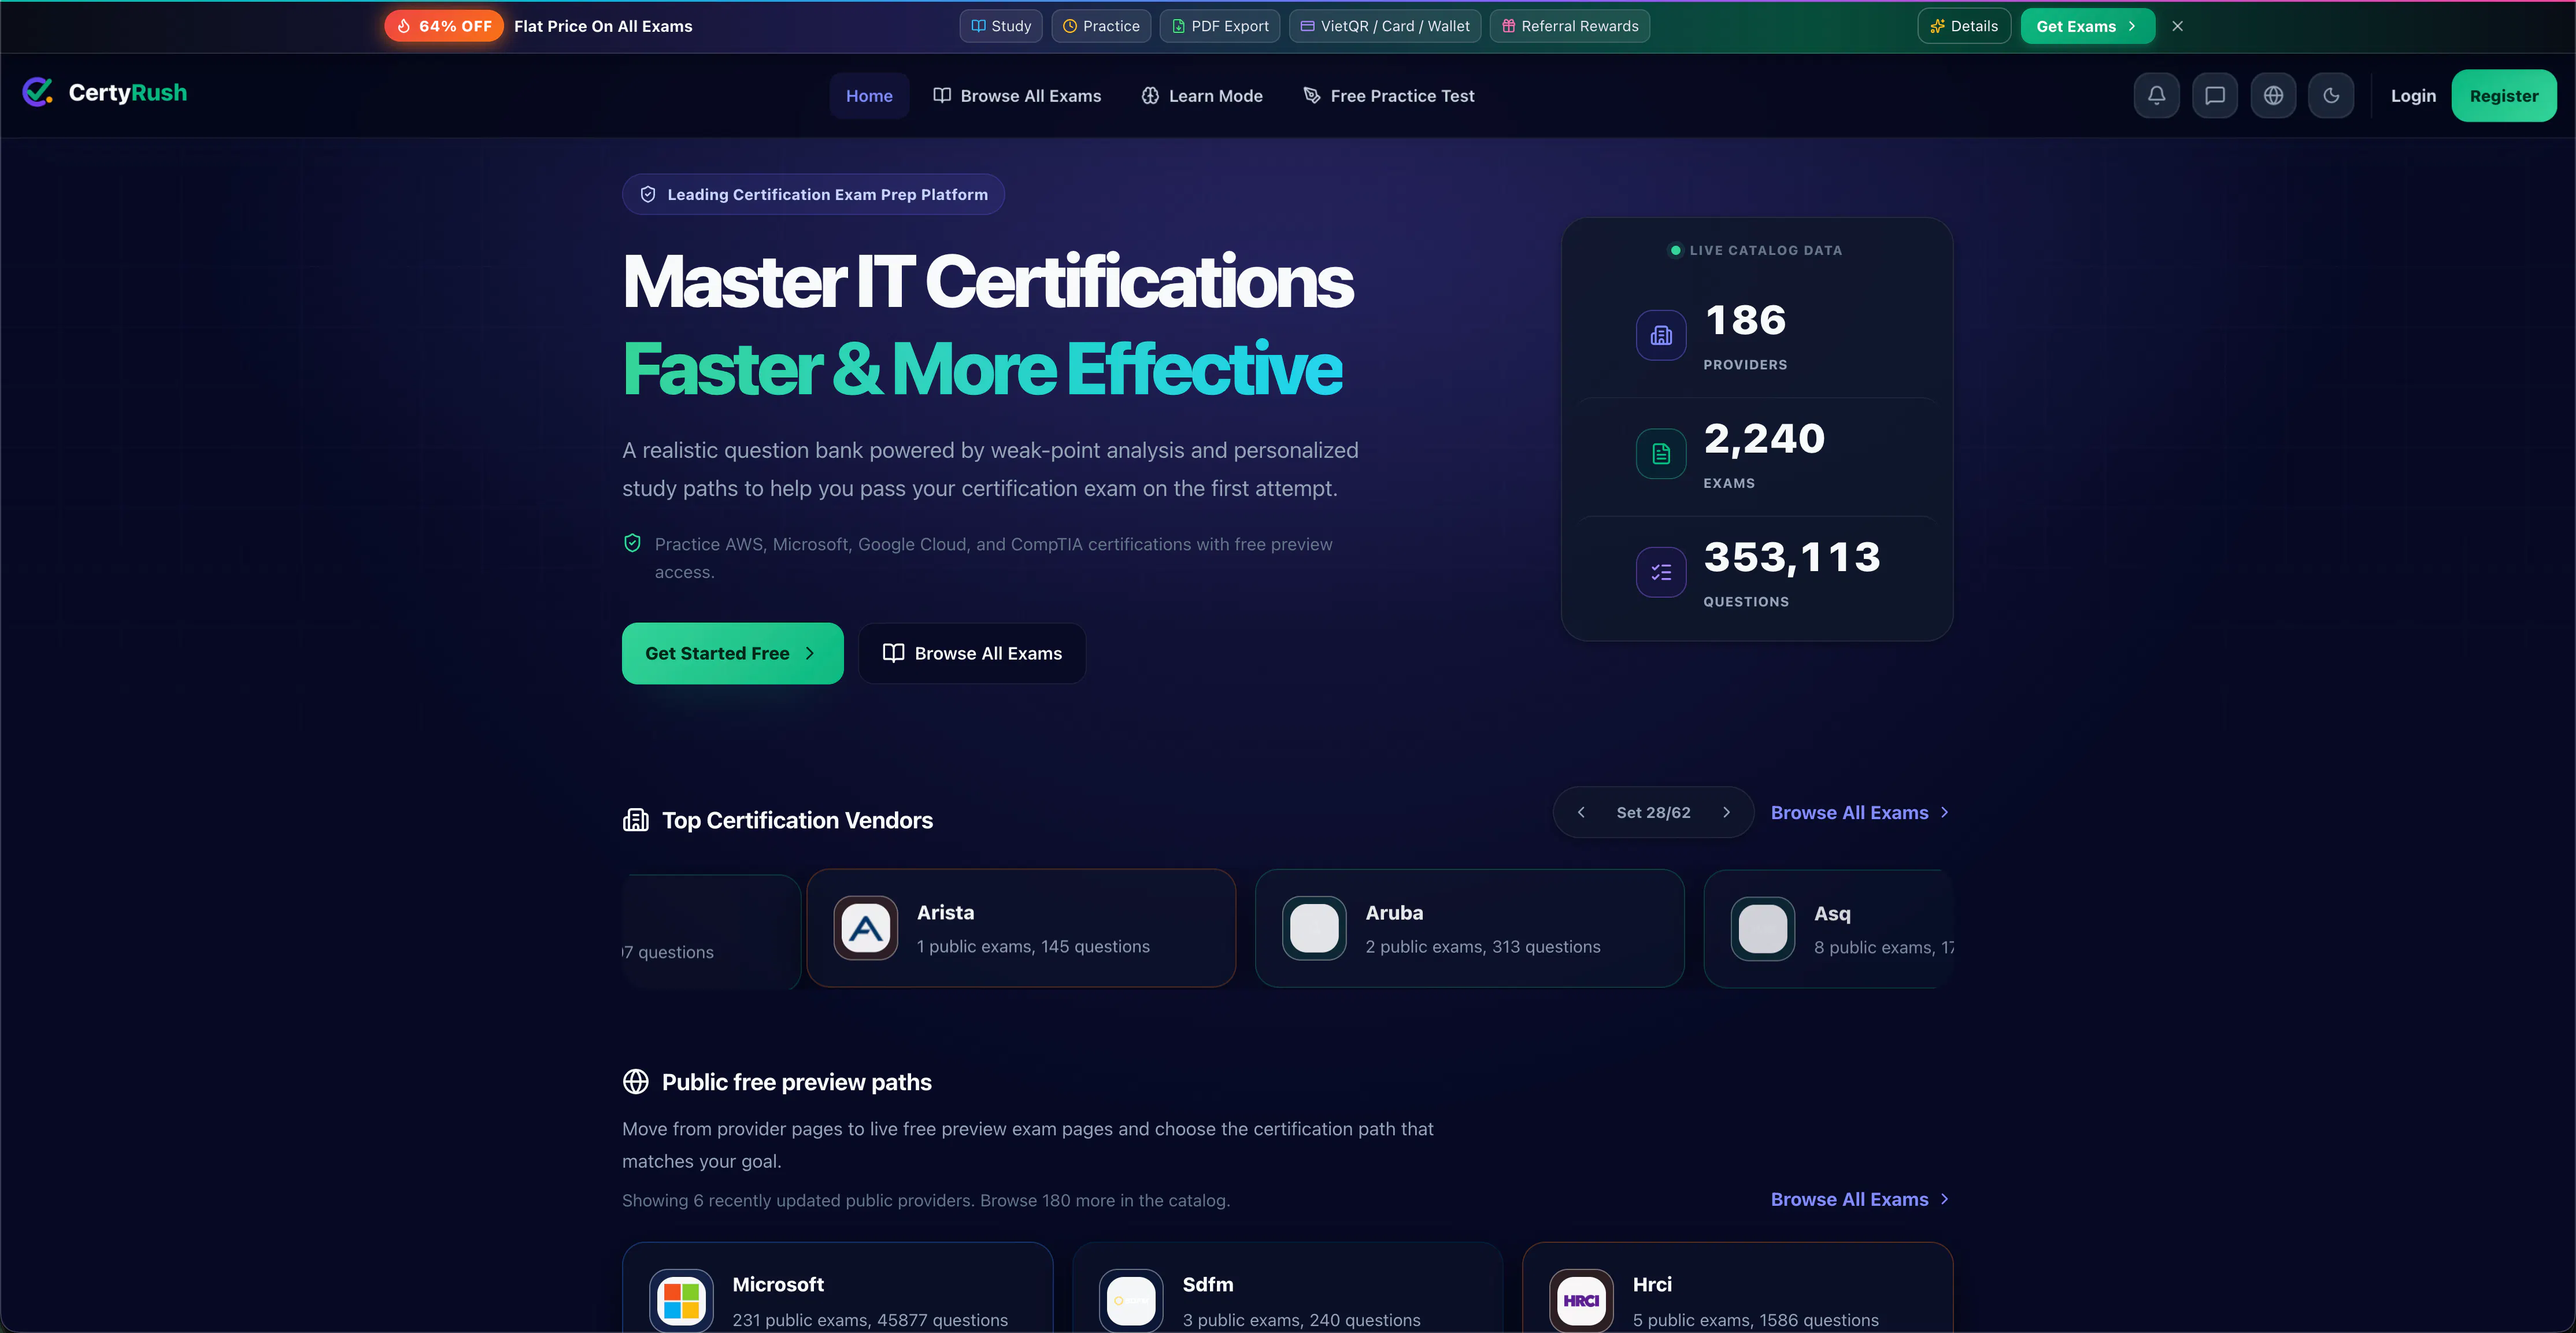Viewport: 2576px width, 1333px height.
Task: Click the Register button
Action: pos(2504,96)
